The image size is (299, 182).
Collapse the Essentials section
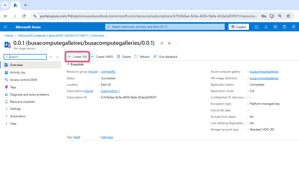[75, 64]
